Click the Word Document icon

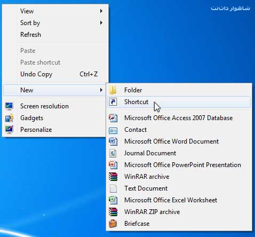pyautogui.click(x=113, y=141)
